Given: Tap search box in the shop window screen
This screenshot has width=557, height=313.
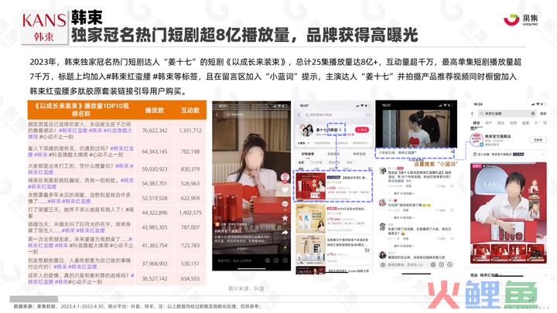Looking at the screenshot, I should tap(334, 115).
